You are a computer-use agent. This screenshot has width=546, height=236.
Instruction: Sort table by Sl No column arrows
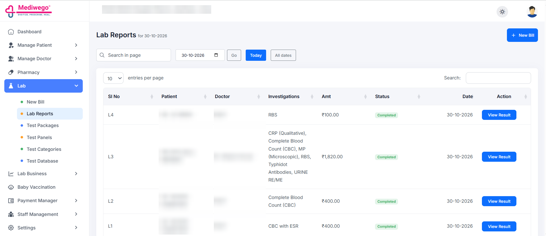(x=152, y=97)
